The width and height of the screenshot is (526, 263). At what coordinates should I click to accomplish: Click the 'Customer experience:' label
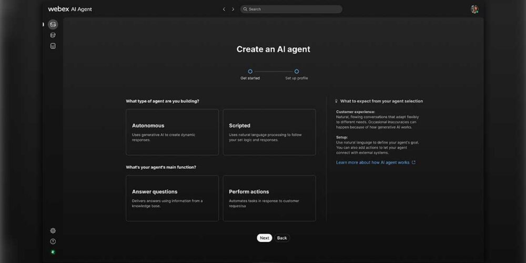tap(356, 112)
